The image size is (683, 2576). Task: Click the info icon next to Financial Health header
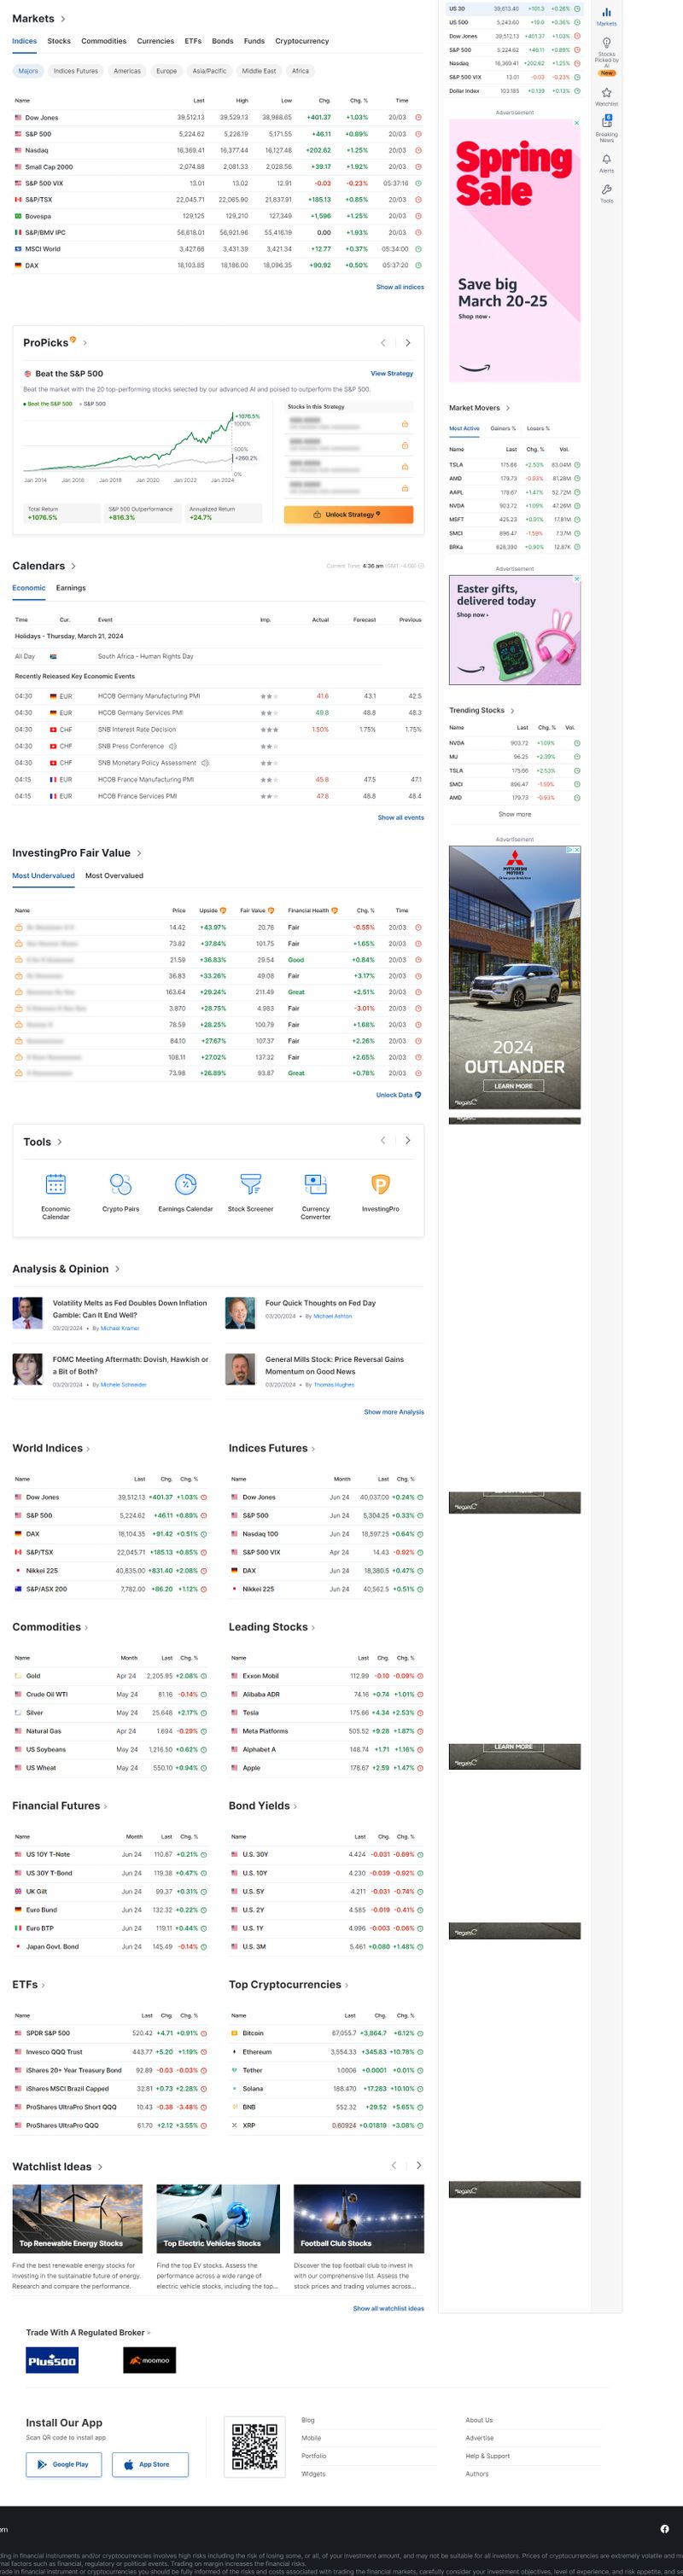(x=334, y=910)
